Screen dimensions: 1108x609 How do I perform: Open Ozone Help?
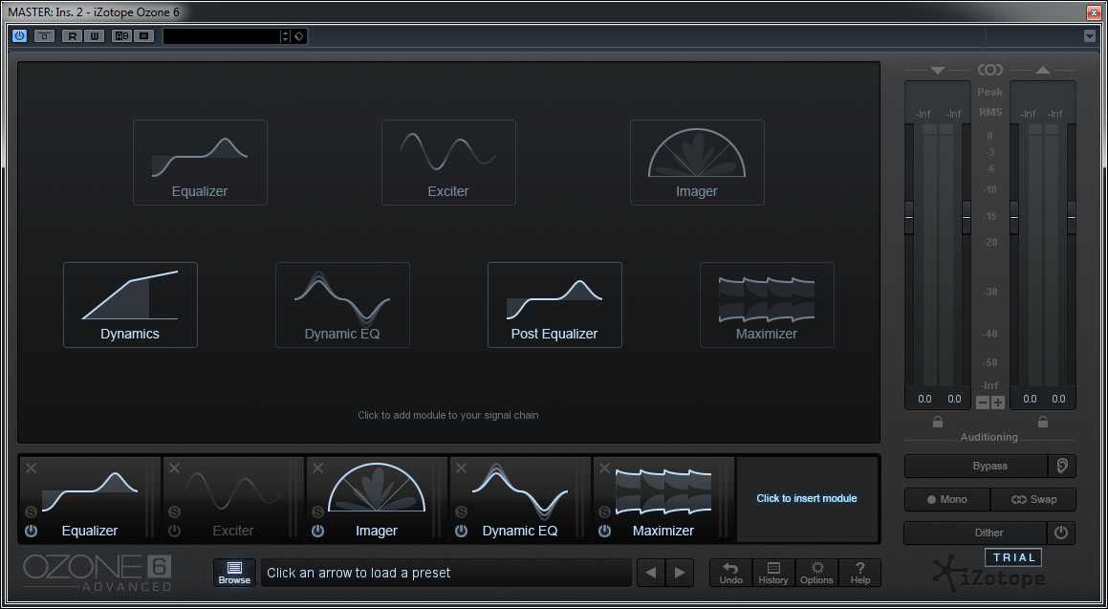click(860, 573)
